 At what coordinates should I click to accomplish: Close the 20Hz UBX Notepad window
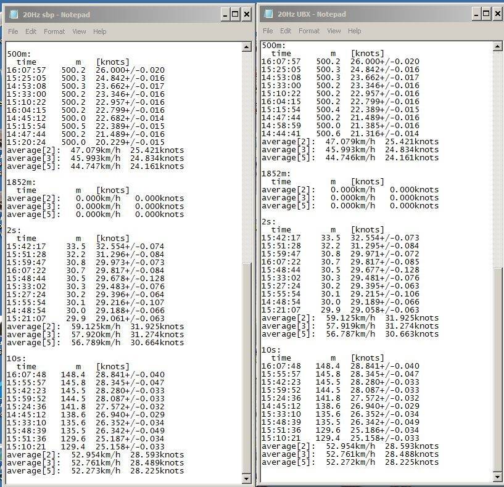click(x=497, y=14)
